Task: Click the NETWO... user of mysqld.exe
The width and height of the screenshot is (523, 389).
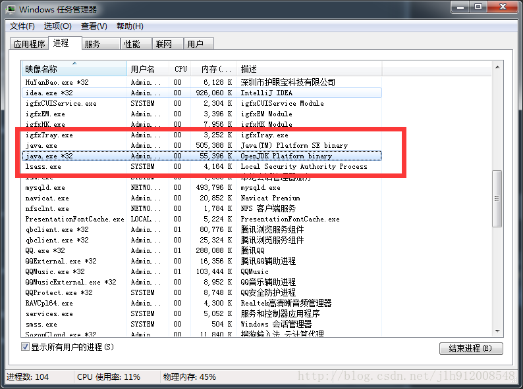Action: coord(146,188)
